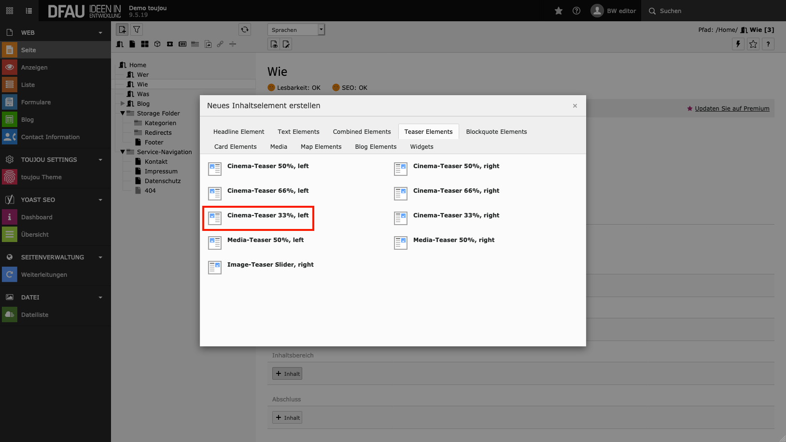
Task: Choose the Image-Teaser Slider, right icon
Action: 215,267
